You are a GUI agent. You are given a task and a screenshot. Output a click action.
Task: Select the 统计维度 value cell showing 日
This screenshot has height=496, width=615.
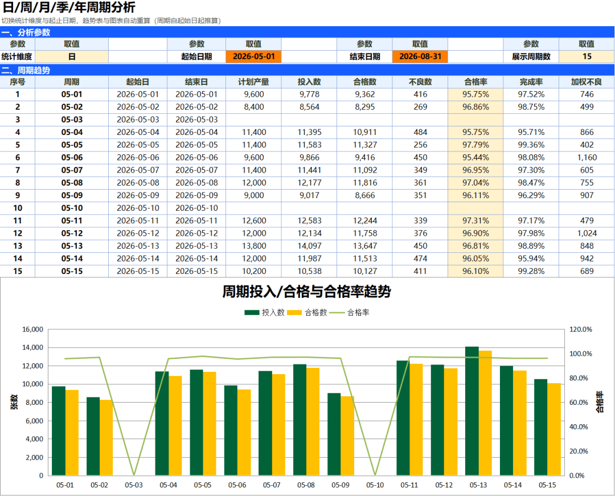tap(71, 57)
